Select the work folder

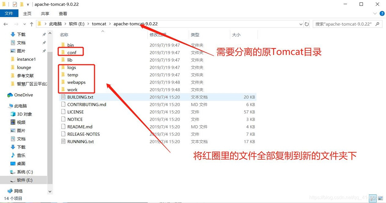tap(72, 90)
